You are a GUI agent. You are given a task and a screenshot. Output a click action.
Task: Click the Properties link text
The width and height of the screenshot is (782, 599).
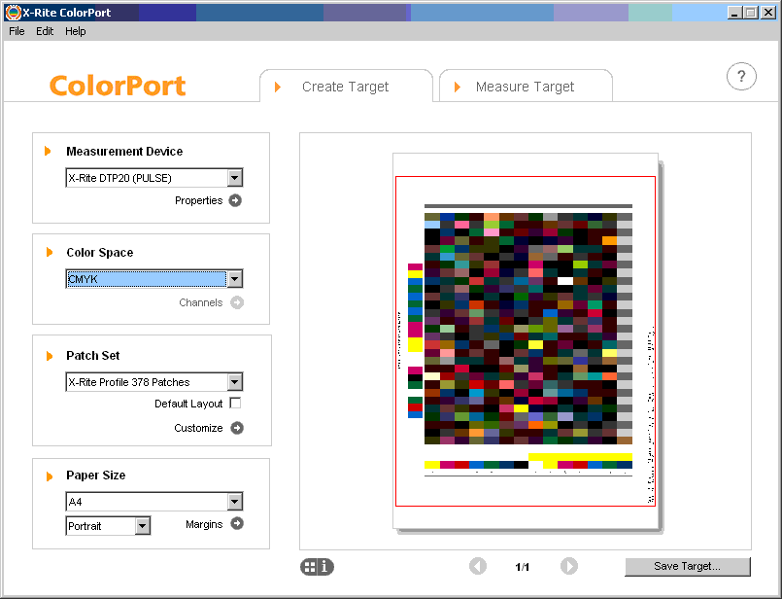click(x=198, y=200)
